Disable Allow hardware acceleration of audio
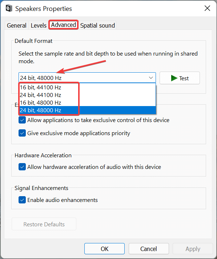Viewport: 217px width, 259px height. coord(22,167)
